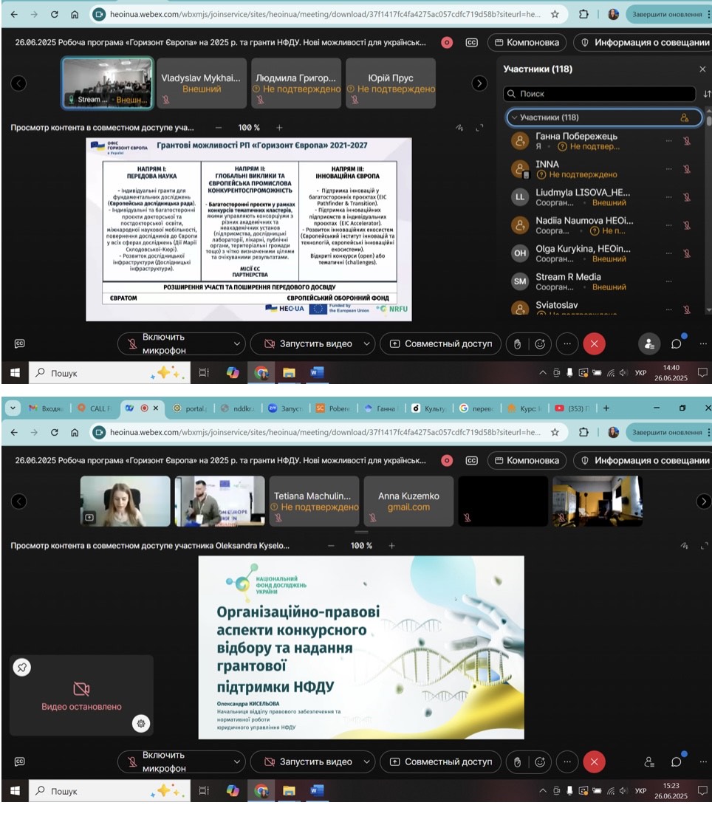Switch to the portal browser tab
The width and height of the screenshot is (712, 825).
pyautogui.click(x=191, y=408)
